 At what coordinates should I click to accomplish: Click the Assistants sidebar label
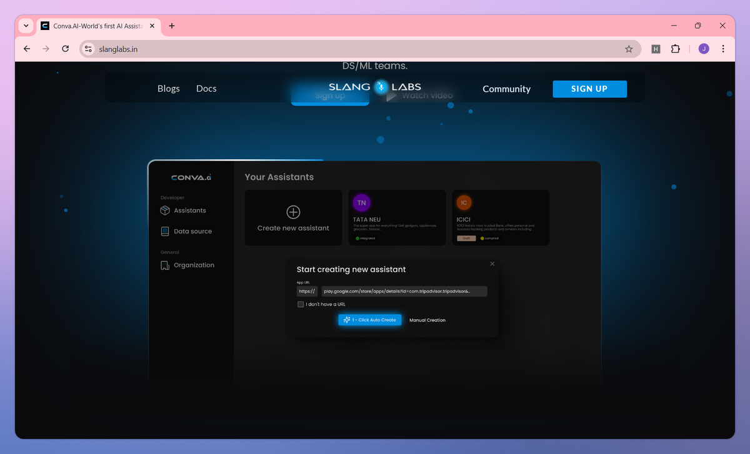coord(190,210)
